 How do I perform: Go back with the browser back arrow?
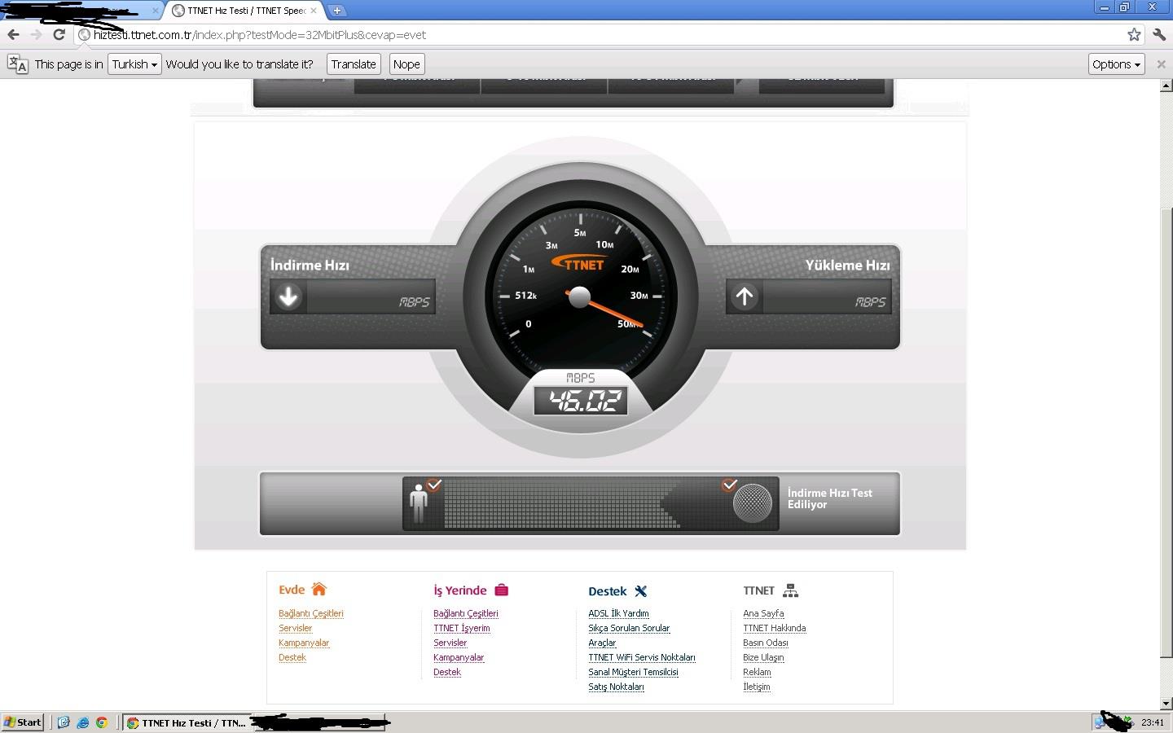(x=13, y=34)
